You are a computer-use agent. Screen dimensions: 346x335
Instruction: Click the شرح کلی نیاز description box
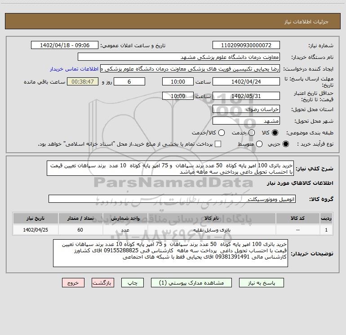[170, 169]
